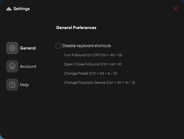Click the 'Change Preset' shortcut description
184x139 pixels.
tap(76, 73)
